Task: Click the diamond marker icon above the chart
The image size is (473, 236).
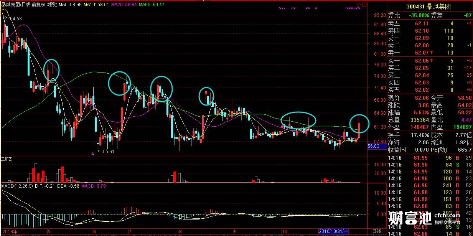Action: pyautogui.click(x=359, y=4)
